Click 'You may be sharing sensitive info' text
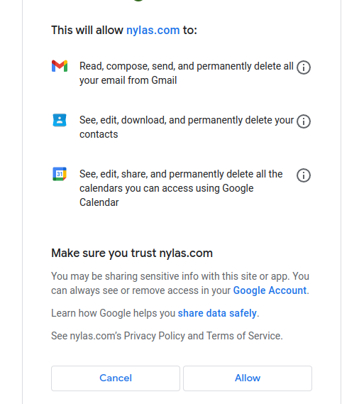 [x=180, y=283]
